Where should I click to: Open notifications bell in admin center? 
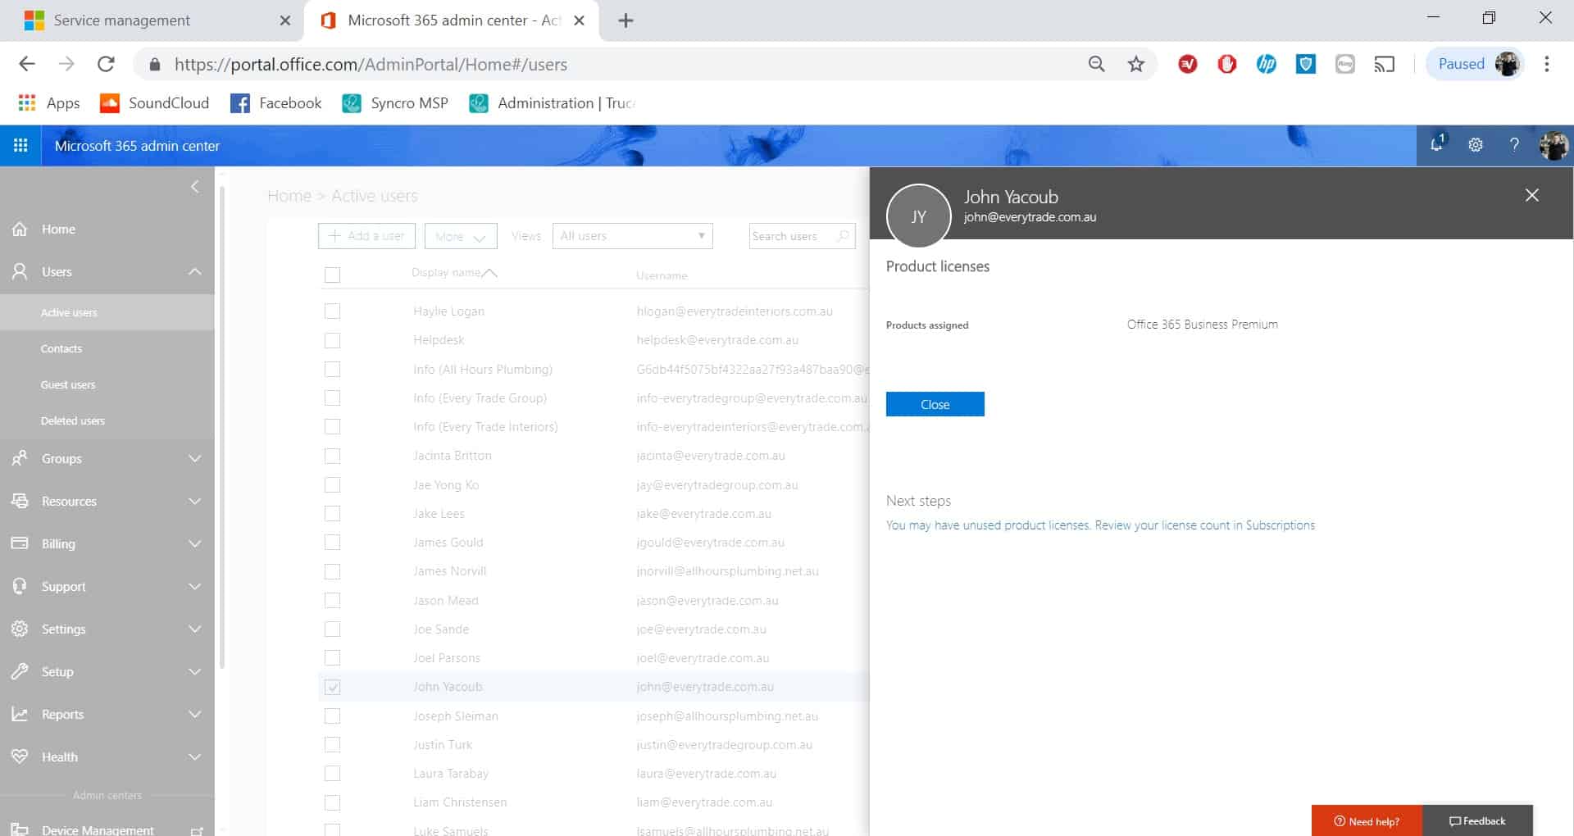coord(1437,144)
